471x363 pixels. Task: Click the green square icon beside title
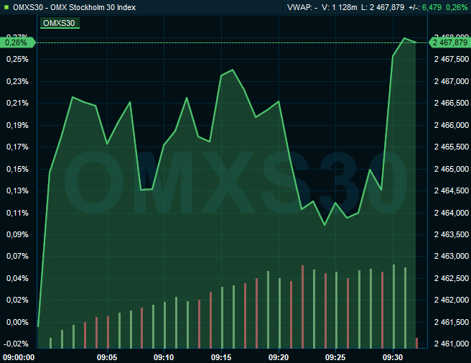[x=6, y=7]
